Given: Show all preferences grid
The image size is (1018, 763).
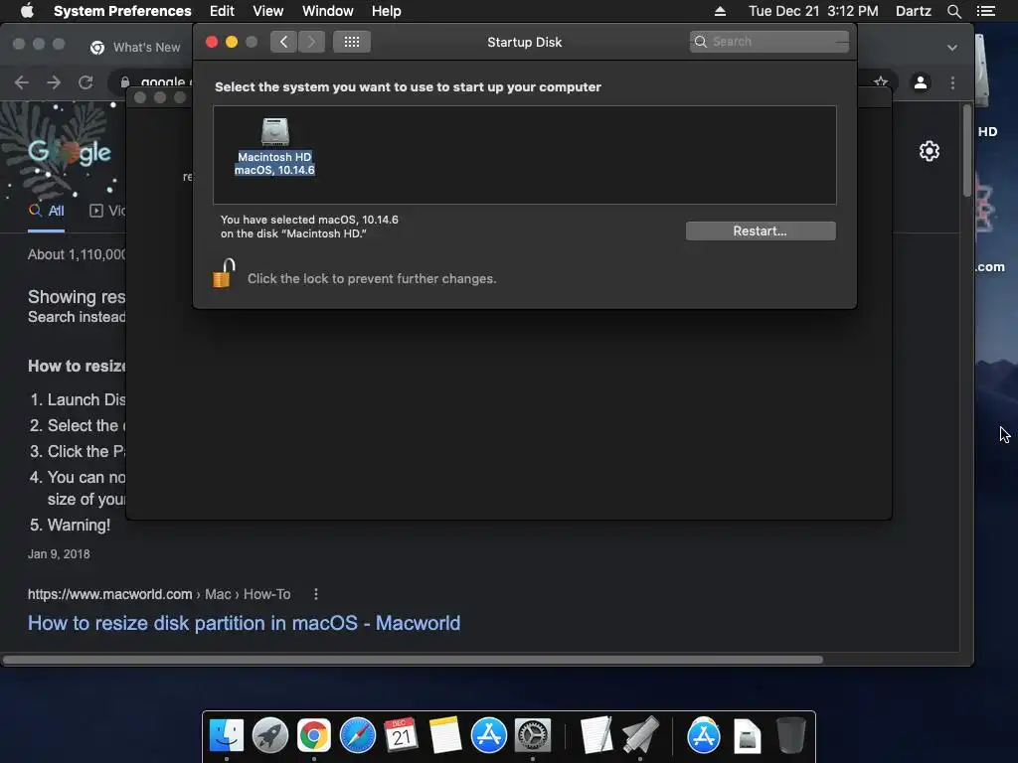Looking at the screenshot, I should coord(352,42).
